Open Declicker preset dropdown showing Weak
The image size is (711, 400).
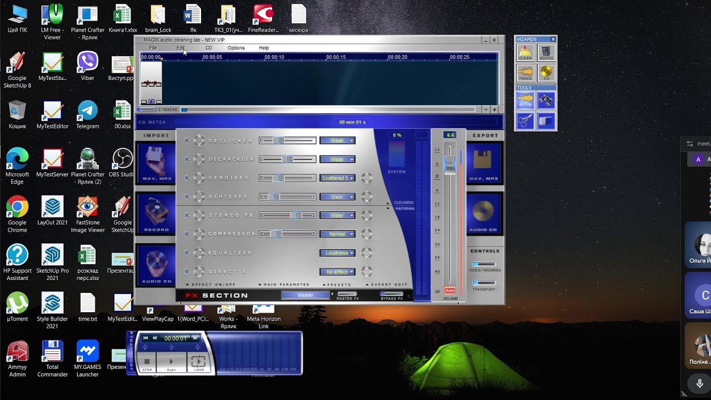tap(337, 141)
